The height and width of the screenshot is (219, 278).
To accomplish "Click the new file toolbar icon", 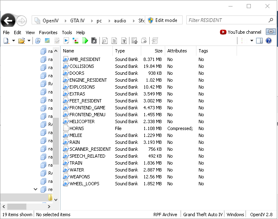I will pos(6,41).
